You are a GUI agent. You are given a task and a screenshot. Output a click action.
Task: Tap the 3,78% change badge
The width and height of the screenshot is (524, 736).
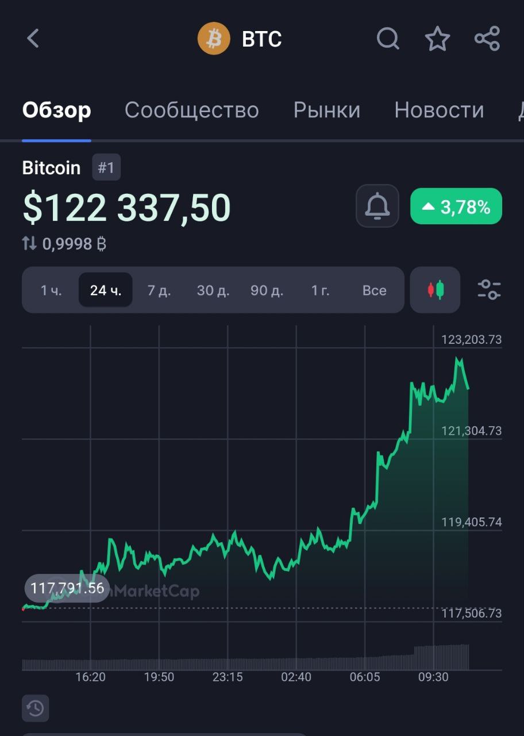coord(456,206)
